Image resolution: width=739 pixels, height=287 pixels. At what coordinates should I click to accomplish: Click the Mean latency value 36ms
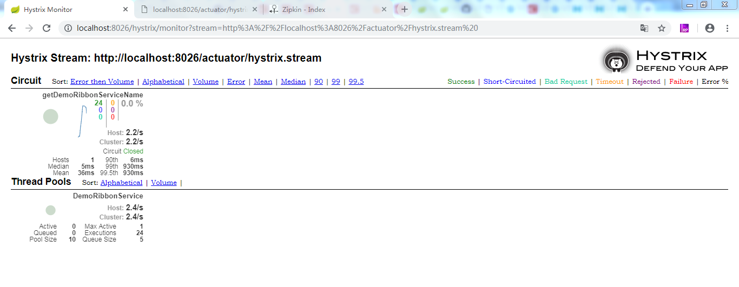click(x=86, y=173)
